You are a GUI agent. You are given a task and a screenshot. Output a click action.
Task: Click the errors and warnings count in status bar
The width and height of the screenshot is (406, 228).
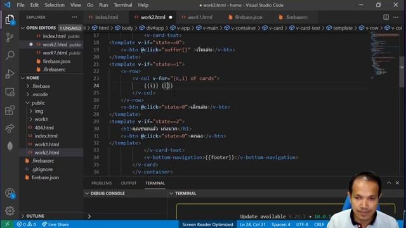(x=27, y=224)
